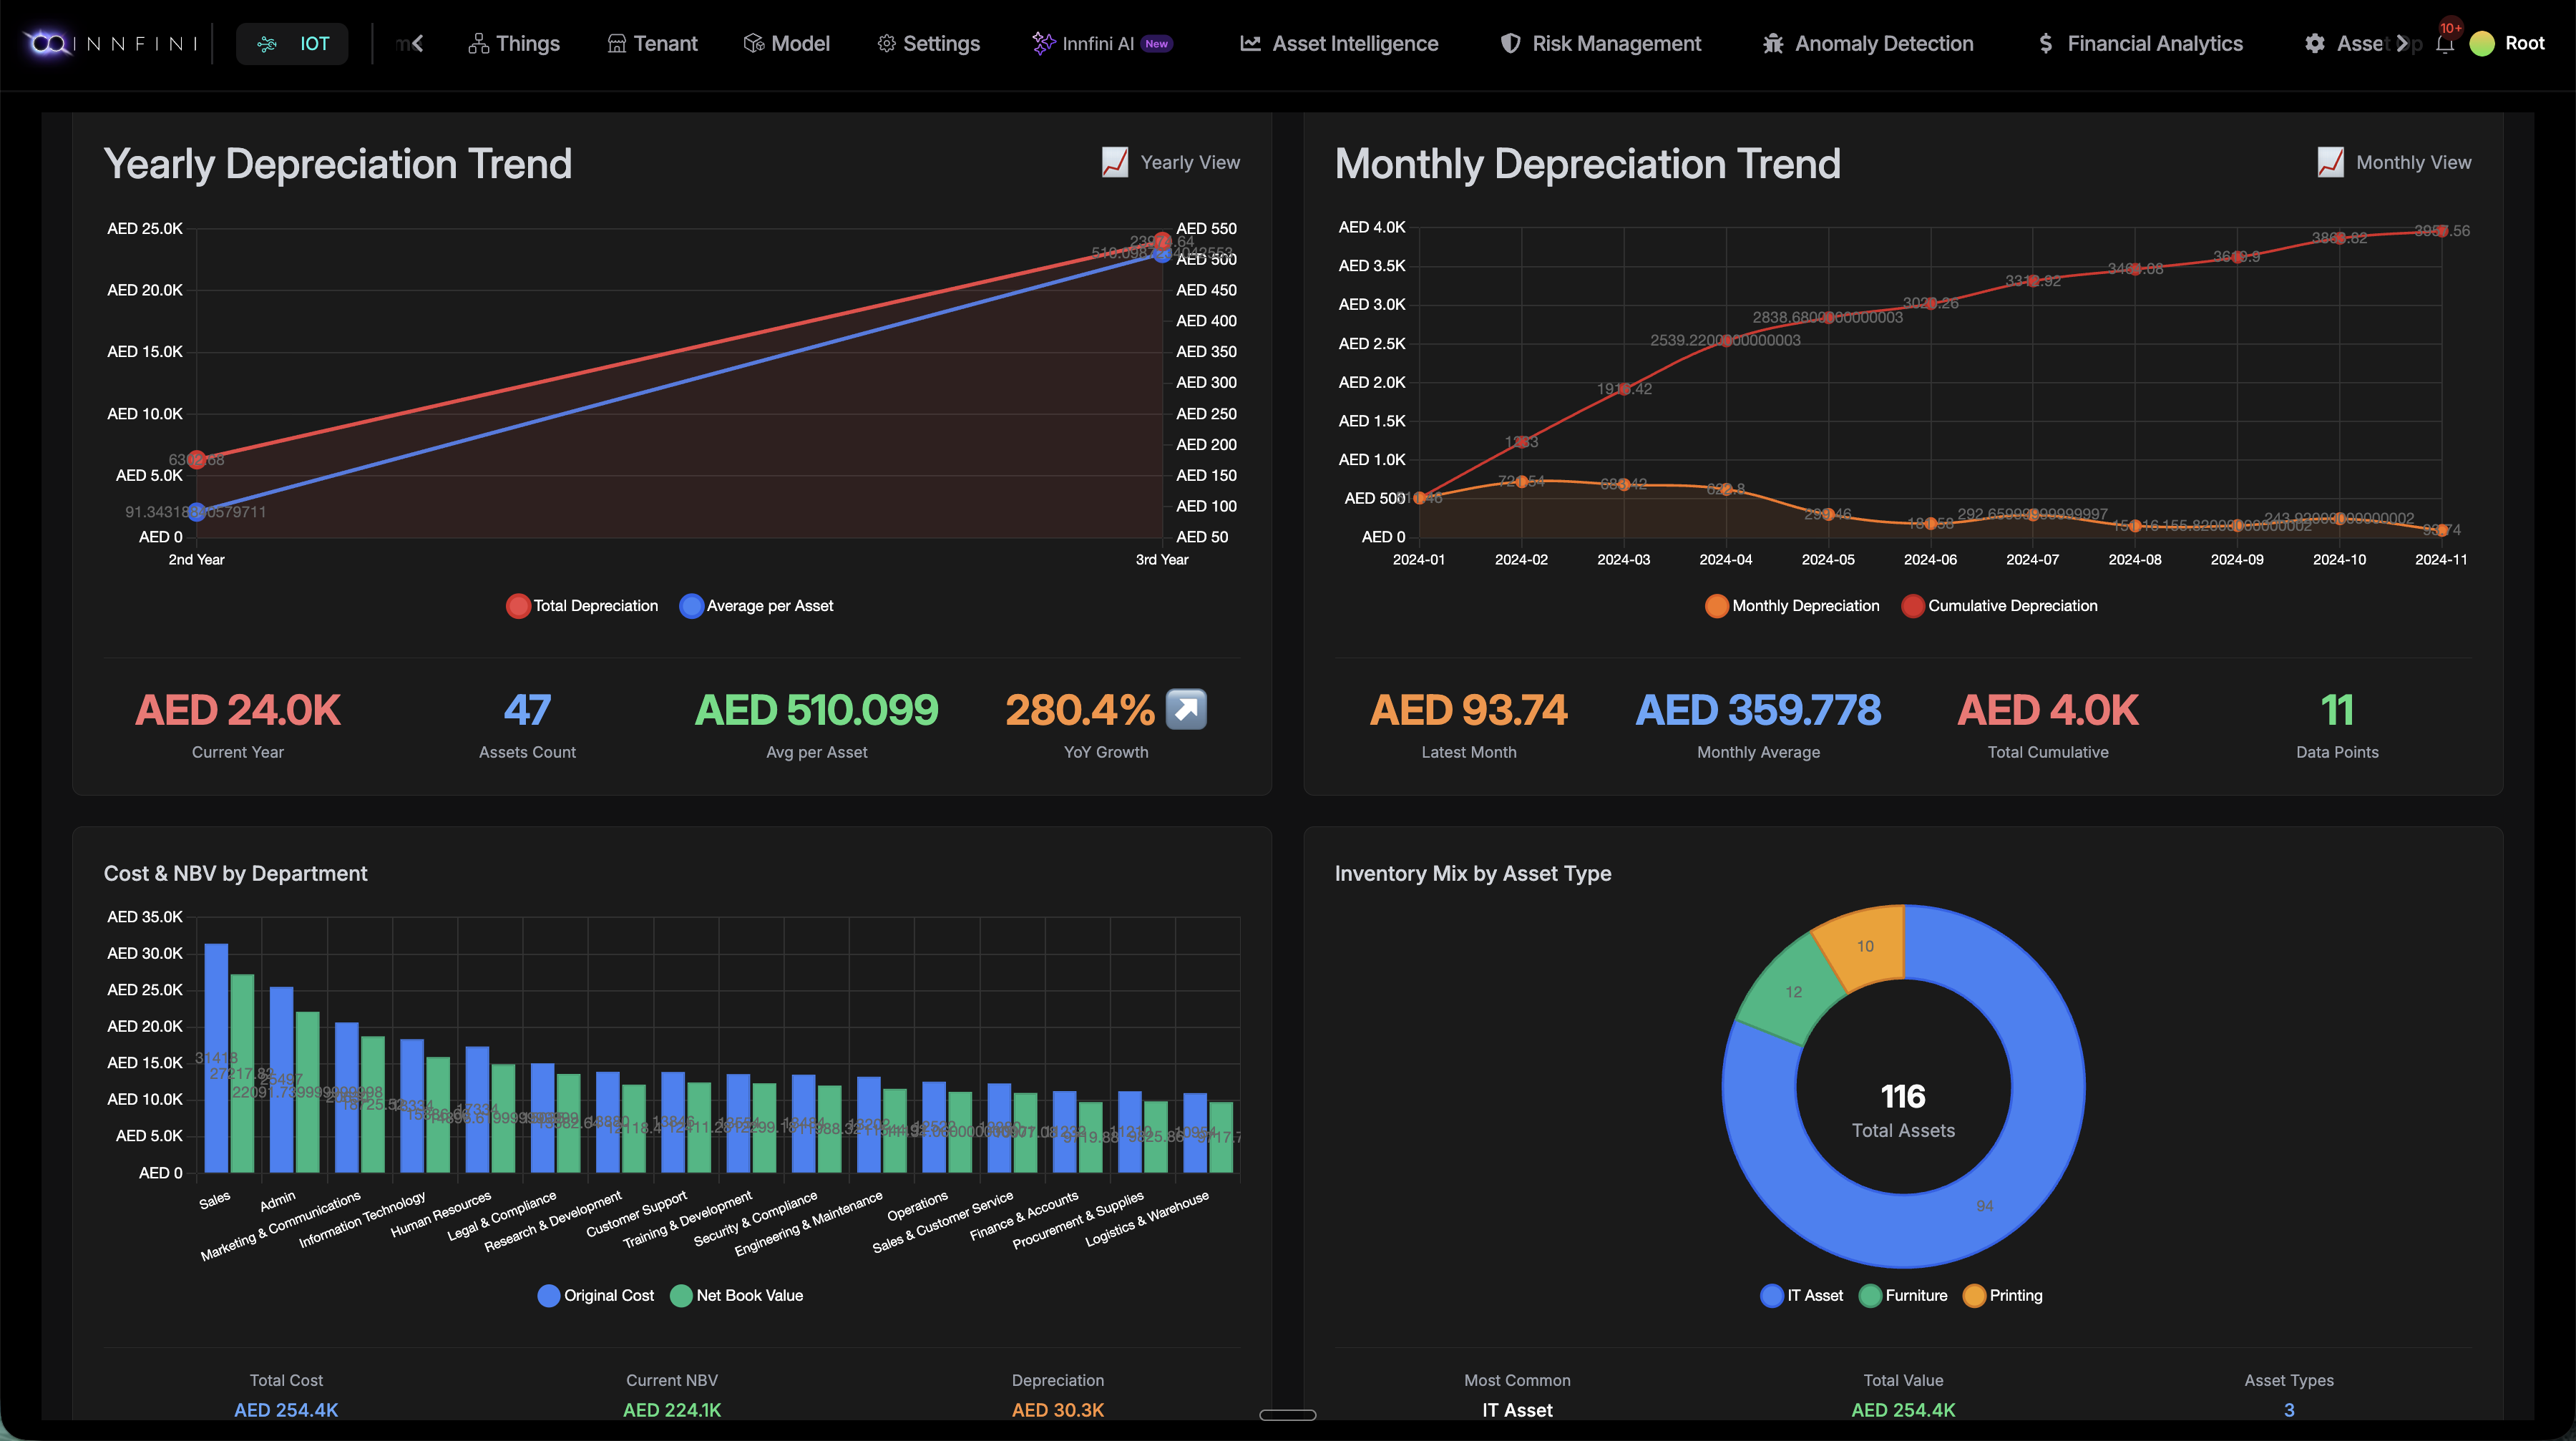Click the AED 30.3K Depreciation value

point(1058,1410)
